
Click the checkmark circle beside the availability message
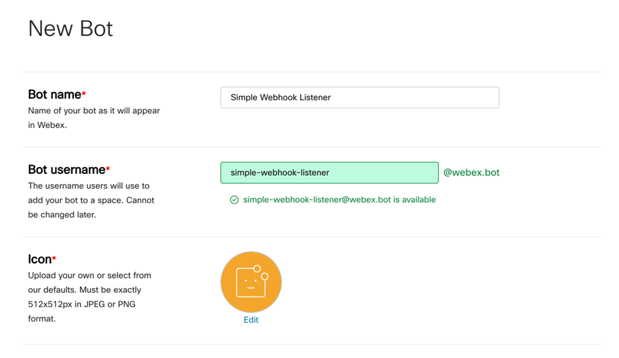tap(234, 199)
